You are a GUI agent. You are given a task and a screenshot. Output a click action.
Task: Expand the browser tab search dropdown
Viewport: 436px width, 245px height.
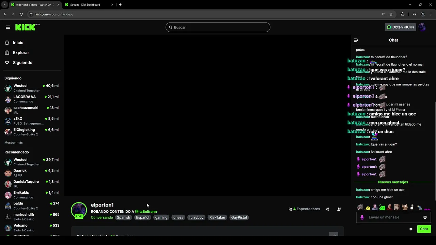coord(4,5)
